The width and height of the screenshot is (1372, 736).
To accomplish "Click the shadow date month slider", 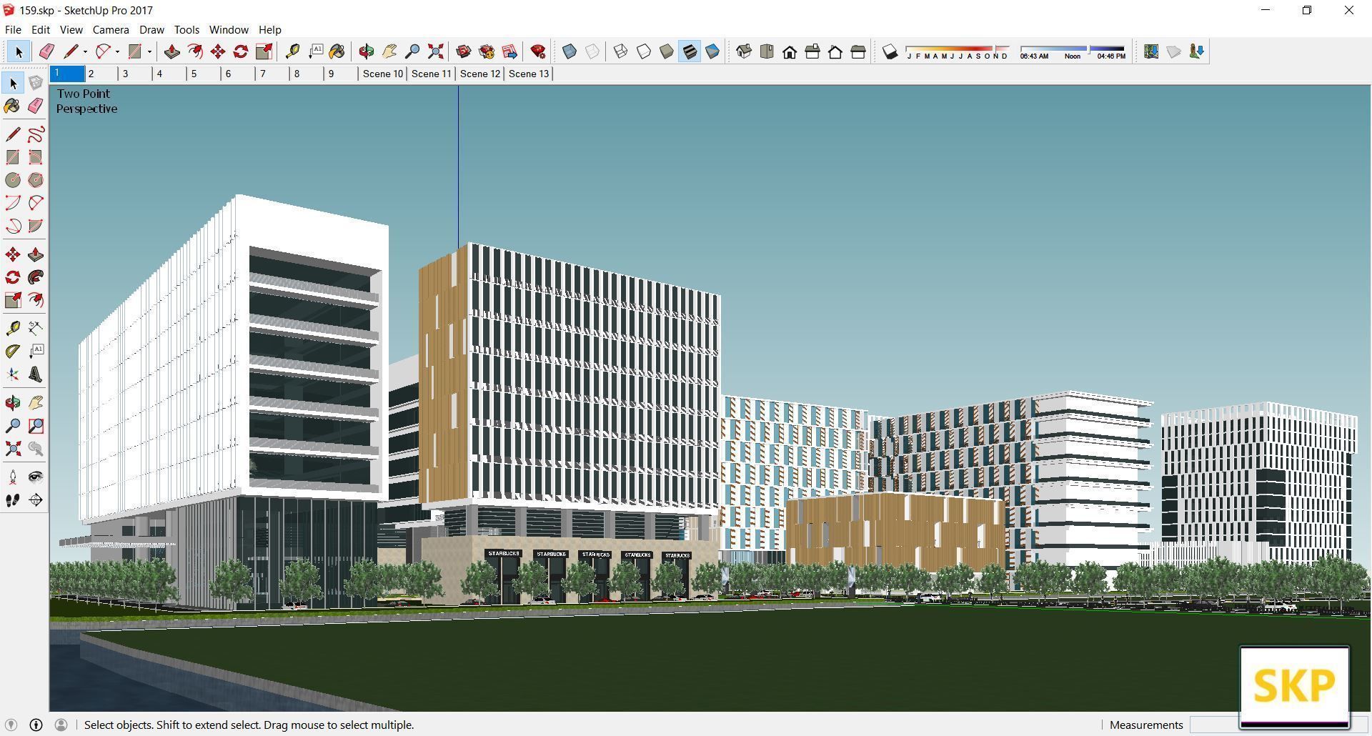I will coord(957,51).
